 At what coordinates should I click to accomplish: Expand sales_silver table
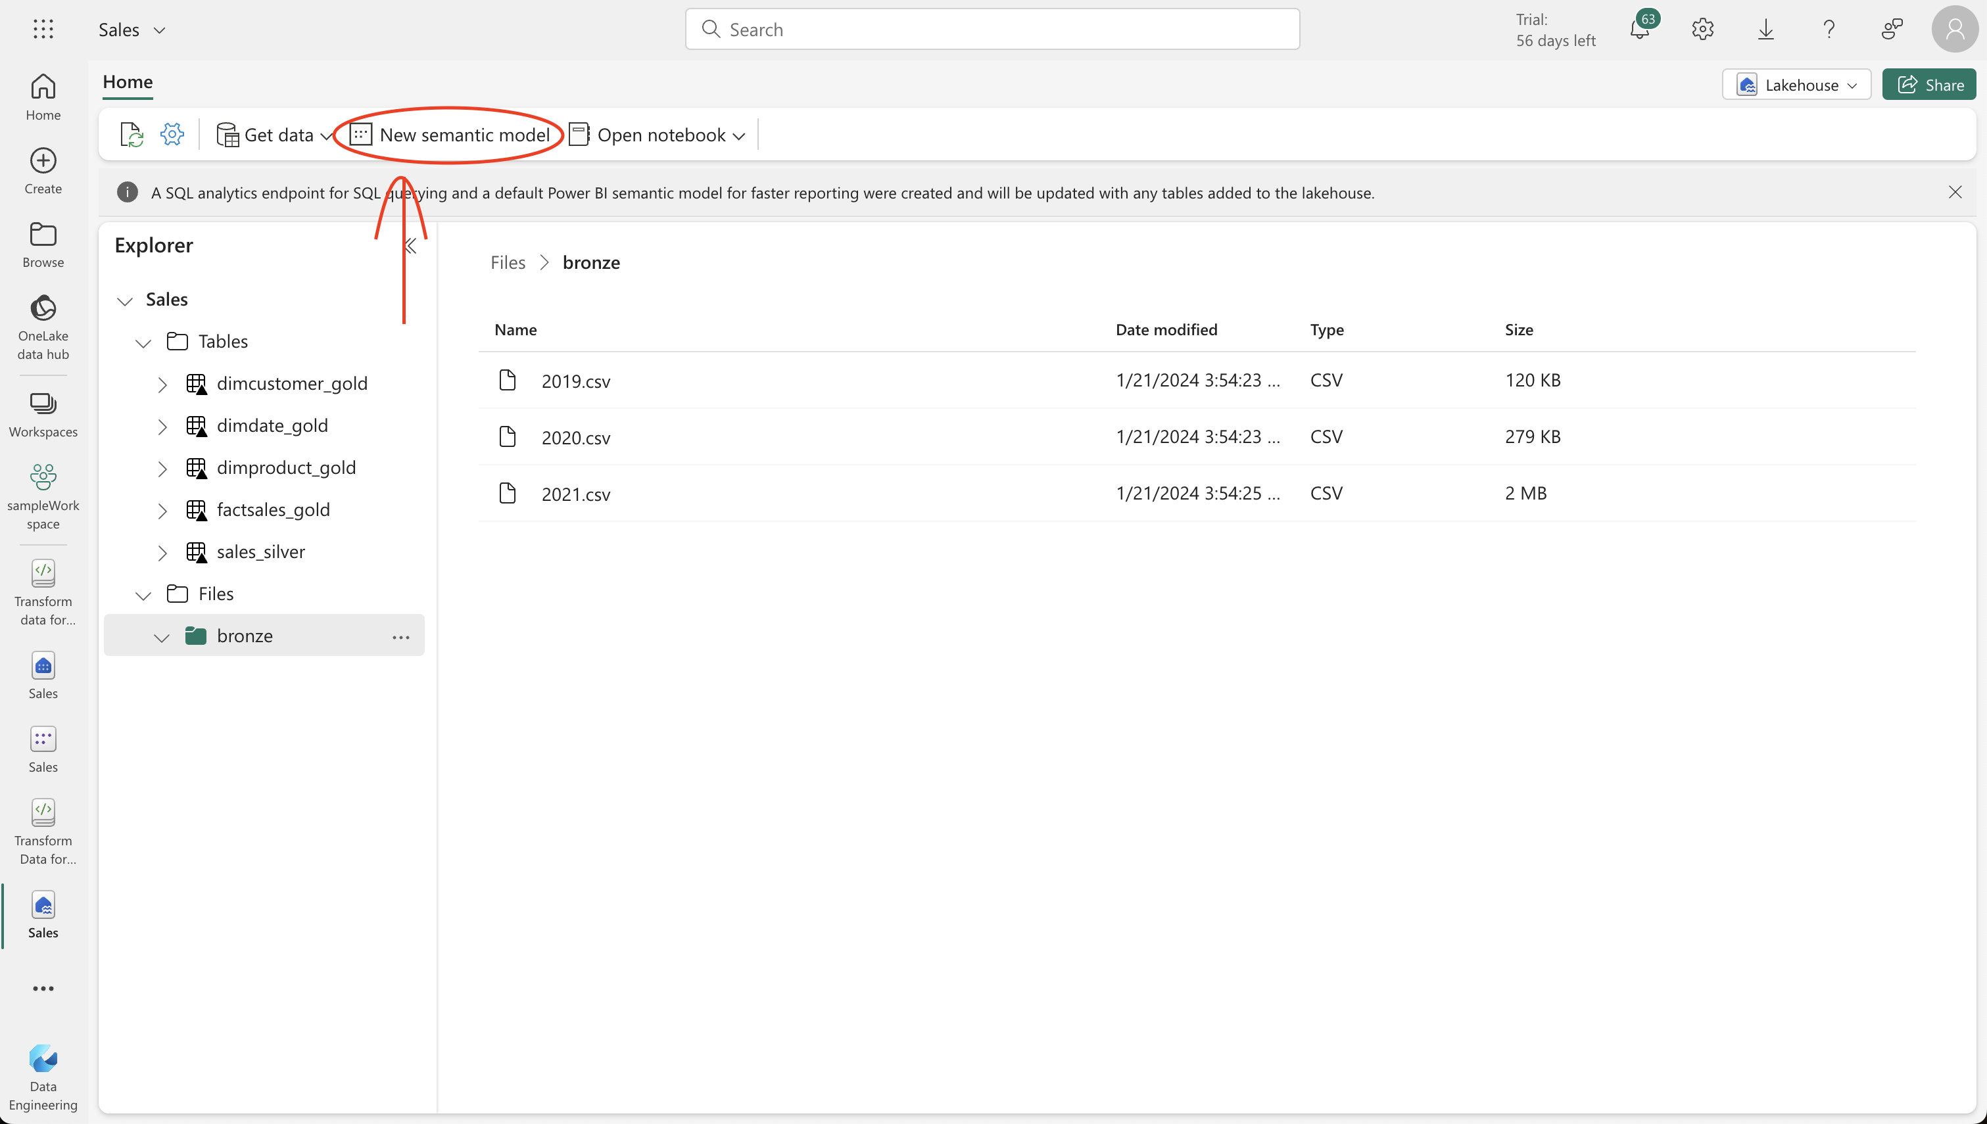(162, 553)
